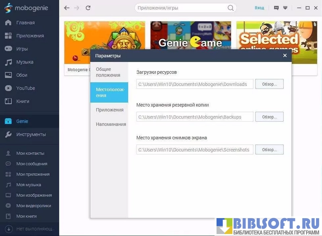Open Музыка section via note icon

point(8,62)
